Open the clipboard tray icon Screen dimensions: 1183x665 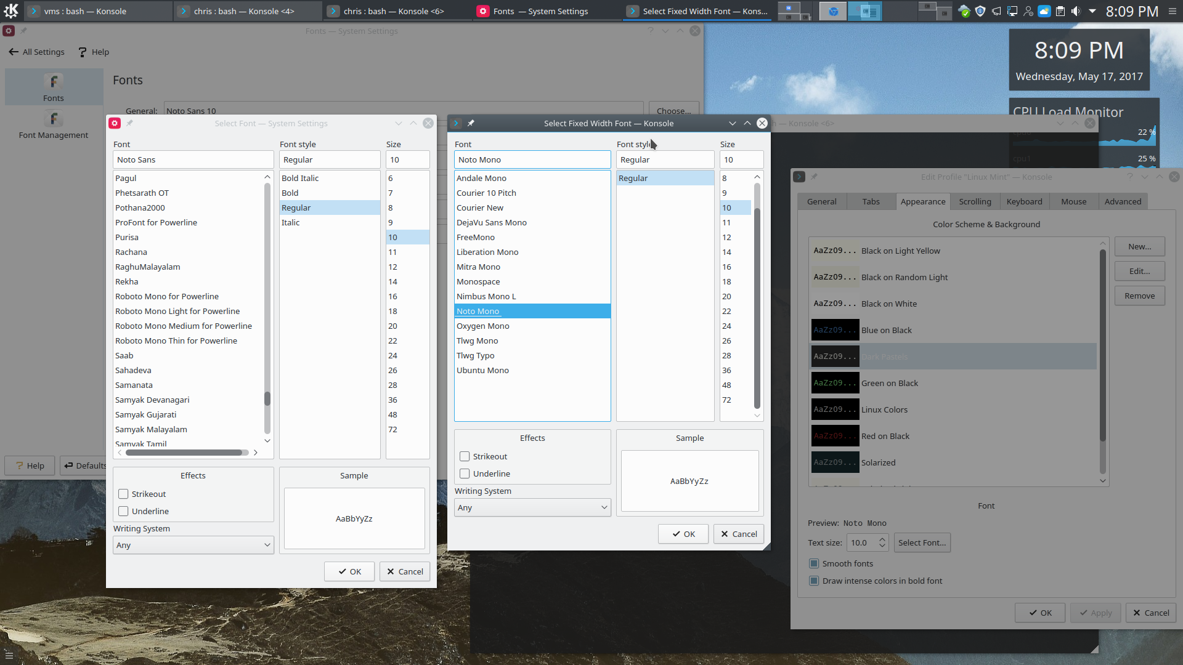coord(1060,11)
